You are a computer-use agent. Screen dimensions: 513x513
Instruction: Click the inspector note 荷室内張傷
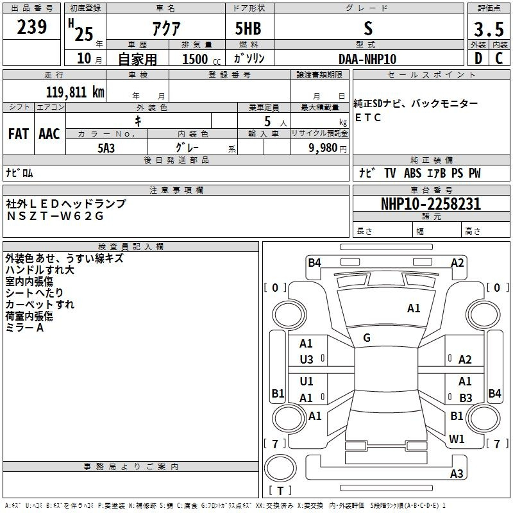(x=29, y=315)
